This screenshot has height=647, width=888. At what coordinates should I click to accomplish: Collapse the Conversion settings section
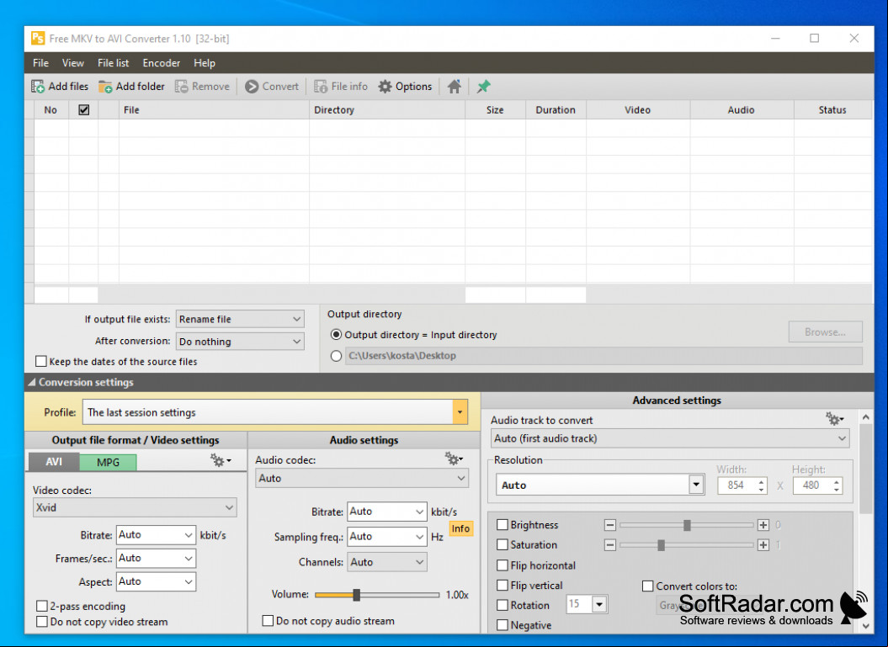point(32,383)
